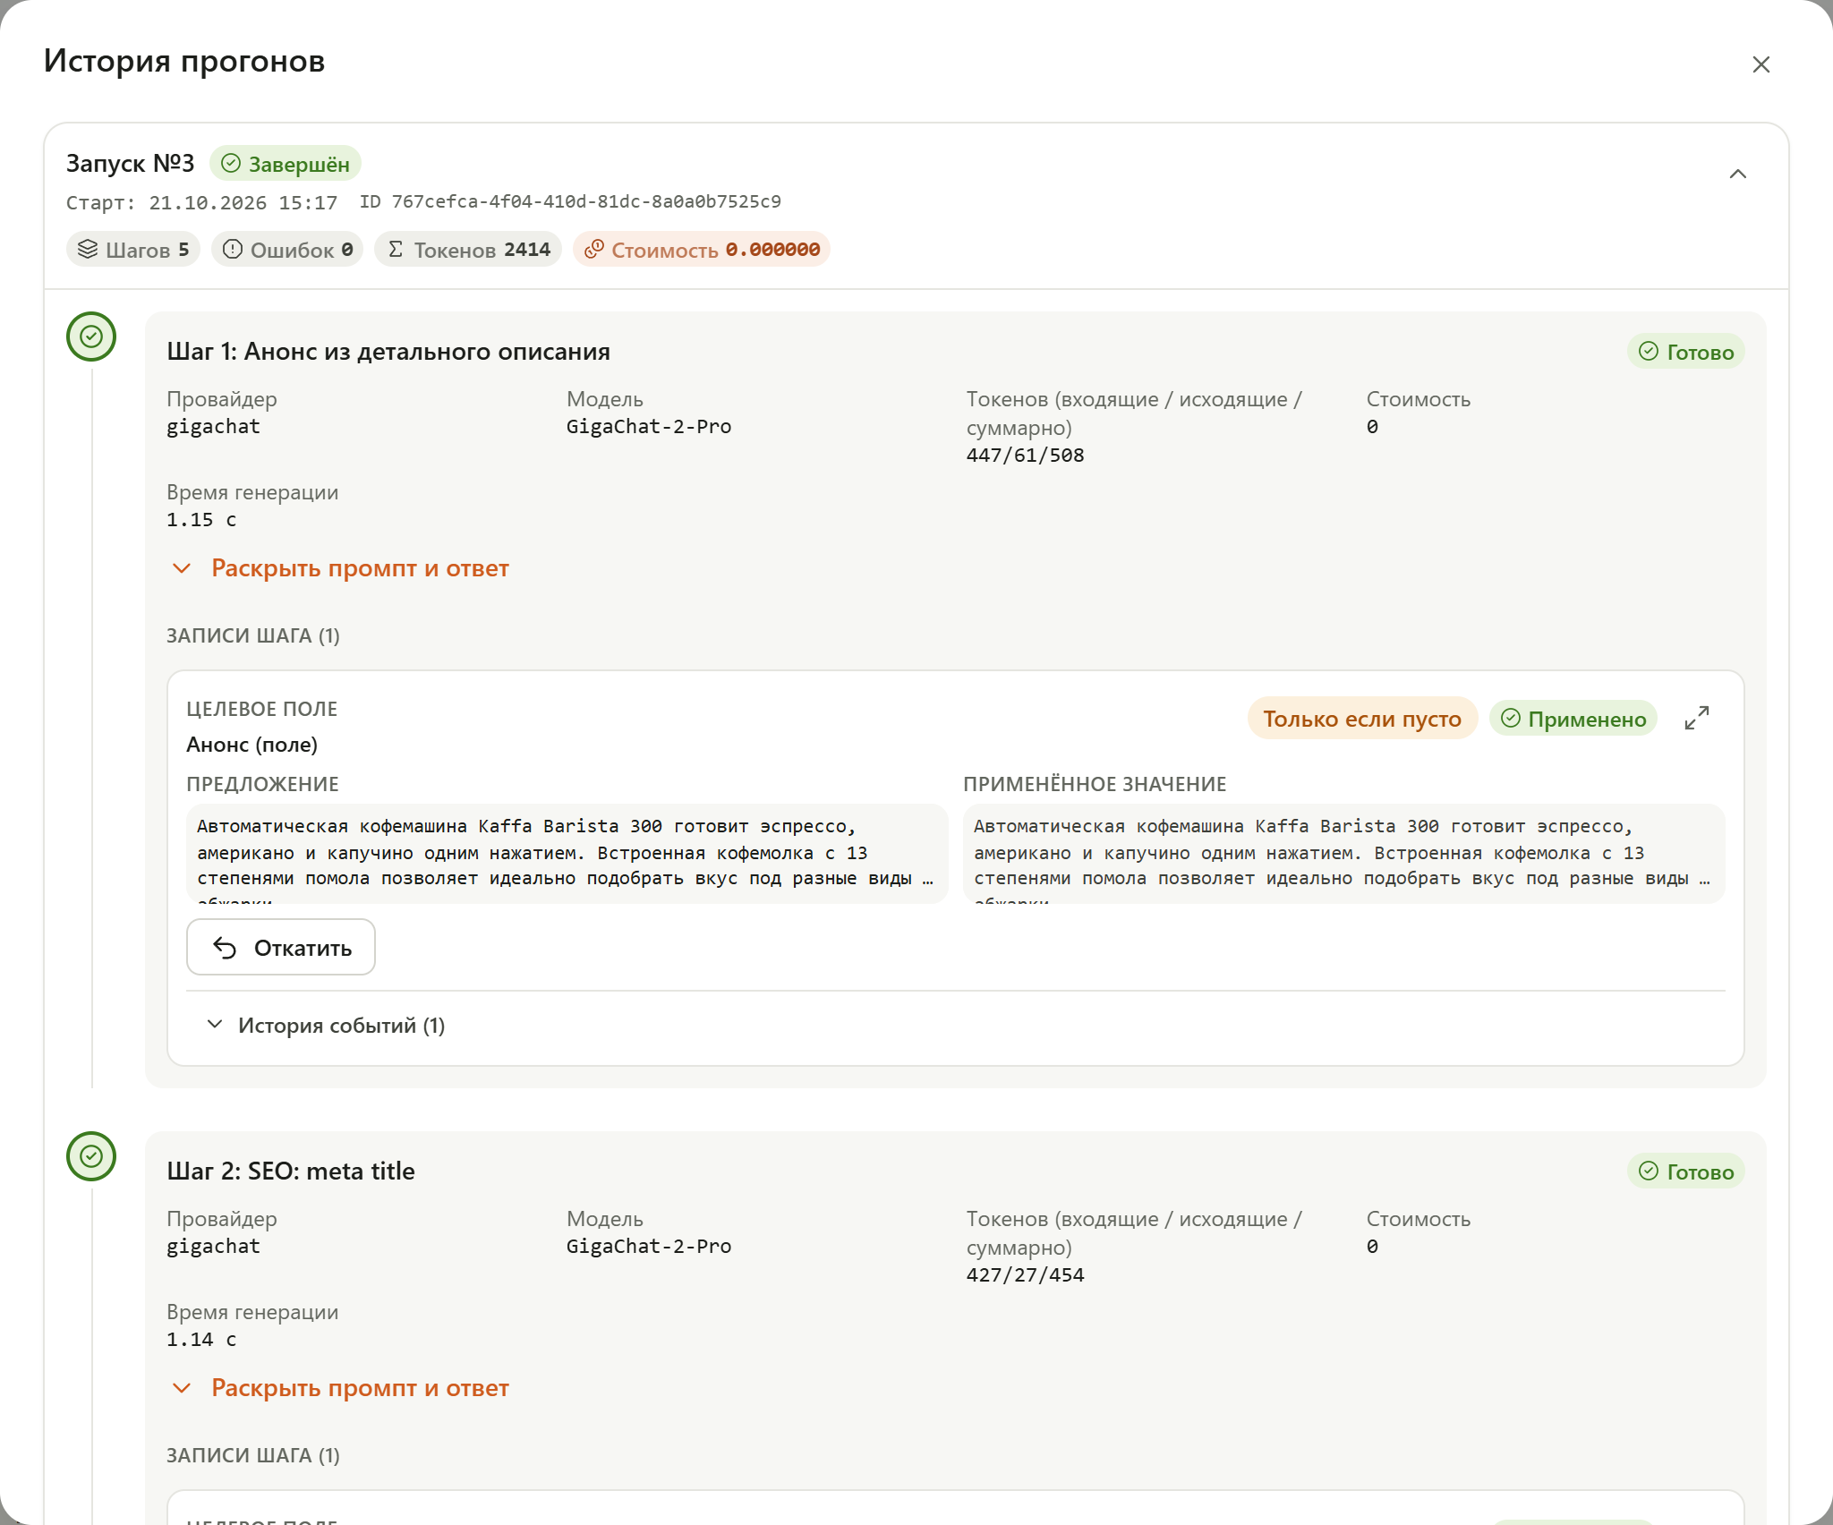Click Шаг 1: Анонс из детального описания title
Screen dimensions: 1833x1525
(388, 352)
